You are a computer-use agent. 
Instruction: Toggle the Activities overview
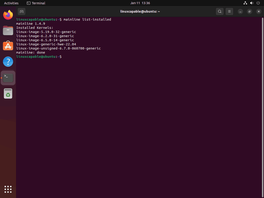click(x=11, y=3)
